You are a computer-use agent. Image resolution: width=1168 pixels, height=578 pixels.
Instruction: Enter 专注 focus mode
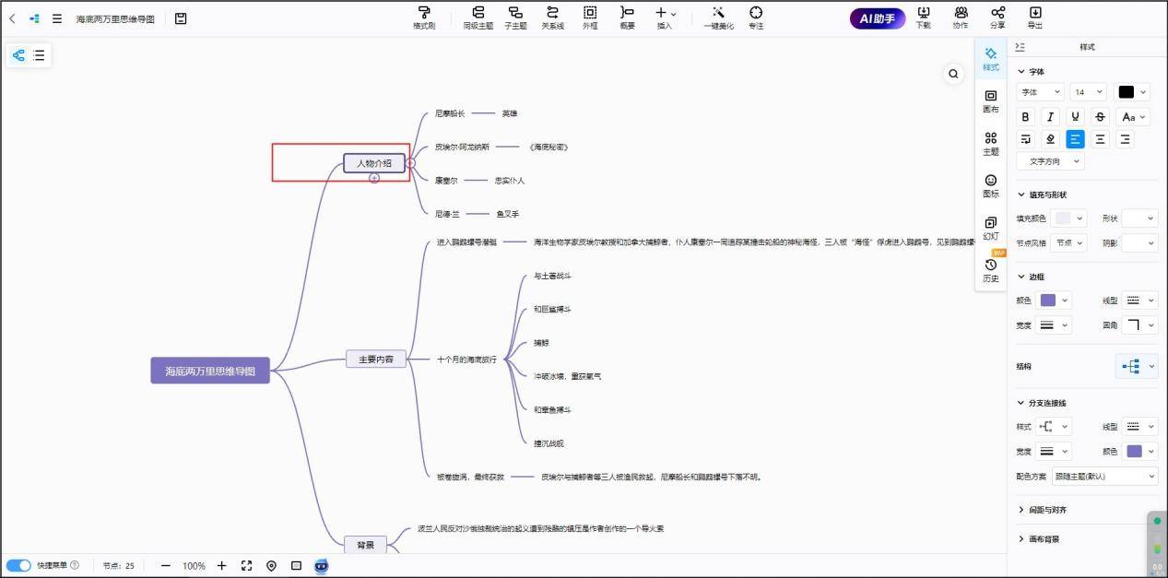756,18
